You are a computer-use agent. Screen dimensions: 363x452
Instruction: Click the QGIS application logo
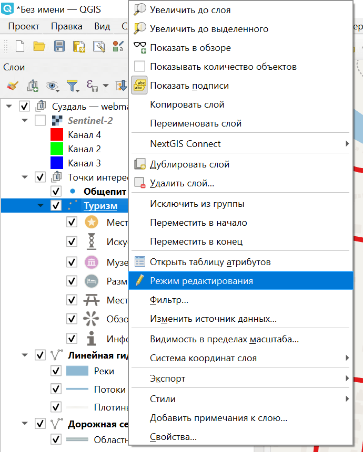click(x=7, y=8)
